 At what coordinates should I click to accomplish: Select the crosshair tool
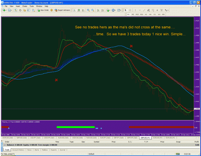click(x=130, y=10)
